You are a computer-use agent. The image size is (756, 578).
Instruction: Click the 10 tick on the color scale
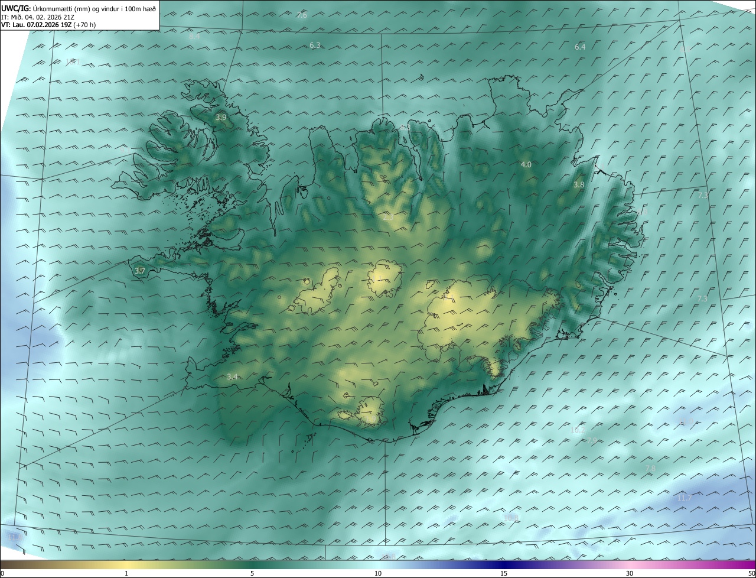378,573
